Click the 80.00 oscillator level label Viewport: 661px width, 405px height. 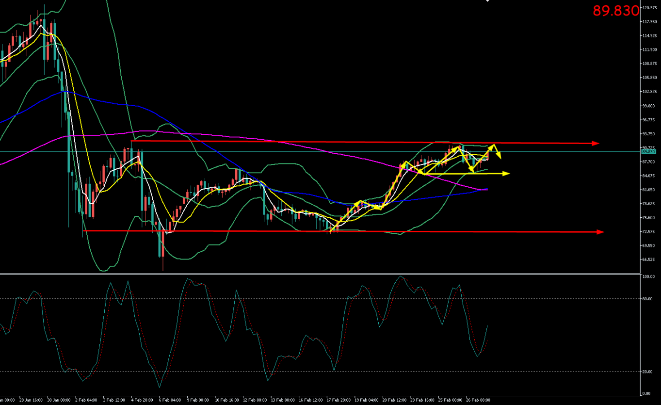647,299
